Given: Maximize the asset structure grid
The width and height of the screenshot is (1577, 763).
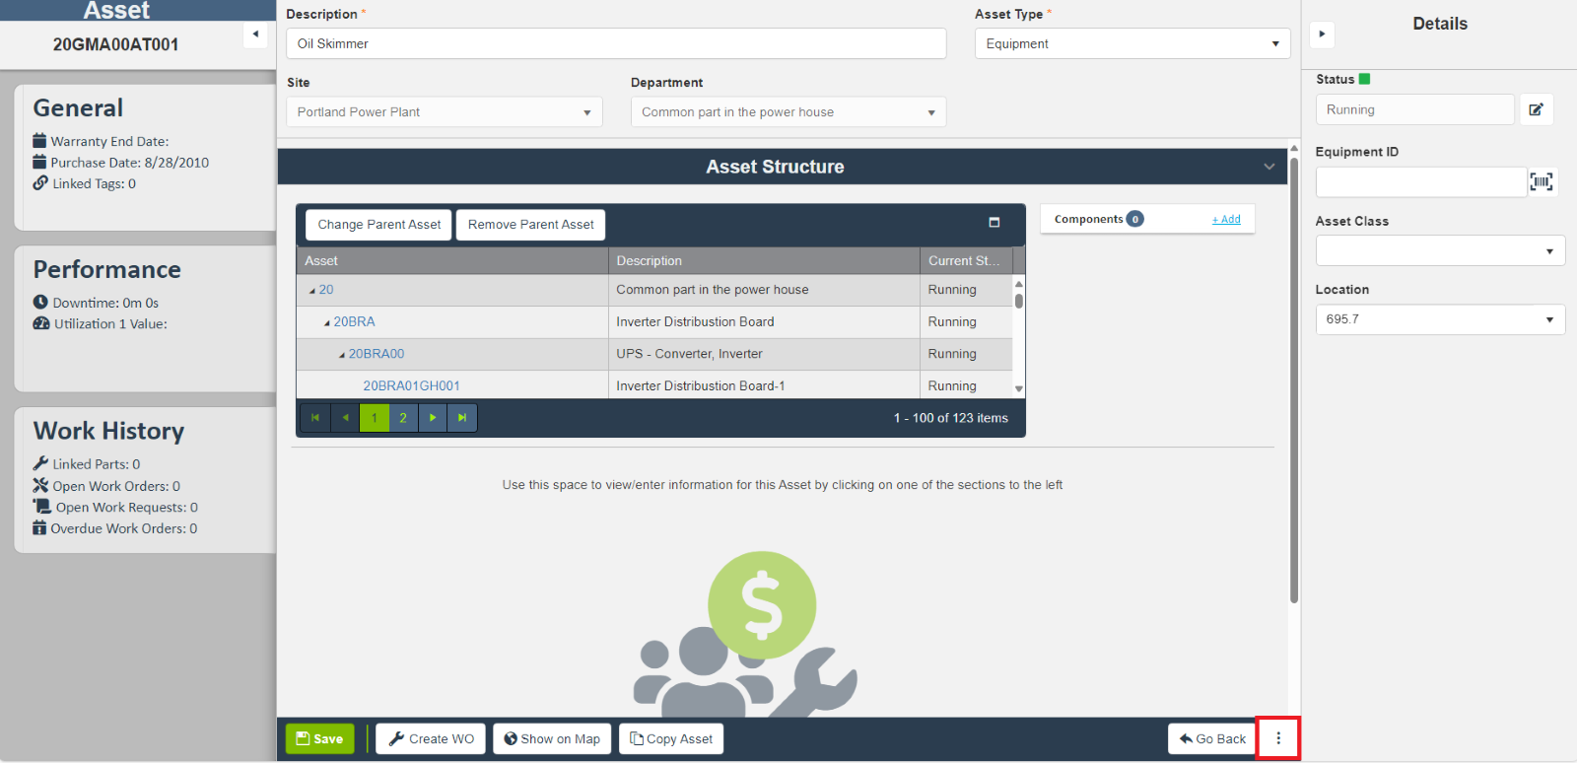Looking at the screenshot, I should pos(994,223).
